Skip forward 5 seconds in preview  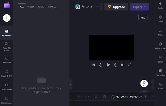115,65
